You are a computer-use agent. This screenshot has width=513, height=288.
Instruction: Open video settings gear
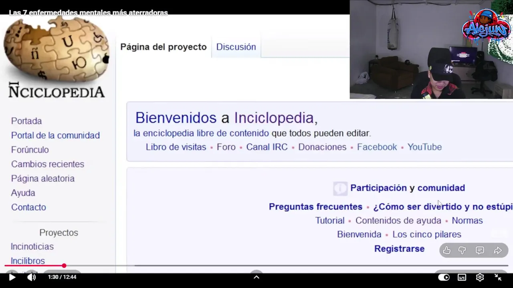(480, 277)
